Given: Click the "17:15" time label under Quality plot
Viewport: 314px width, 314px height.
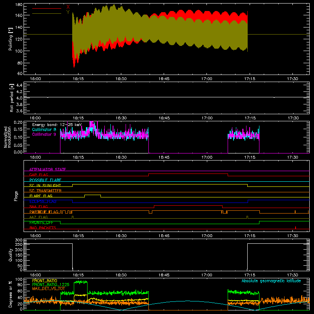Looking at the screenshot, I should click(x=250, y=275).
